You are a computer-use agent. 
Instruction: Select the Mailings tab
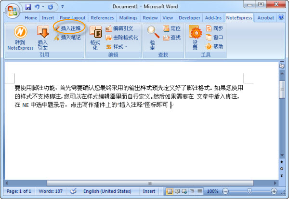128,18
